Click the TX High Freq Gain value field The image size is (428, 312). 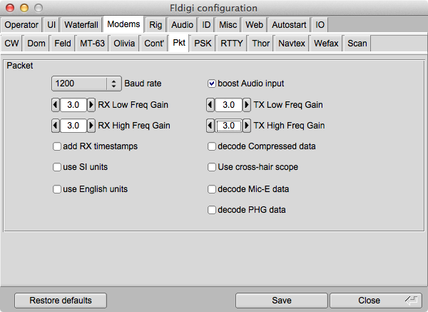228,126
